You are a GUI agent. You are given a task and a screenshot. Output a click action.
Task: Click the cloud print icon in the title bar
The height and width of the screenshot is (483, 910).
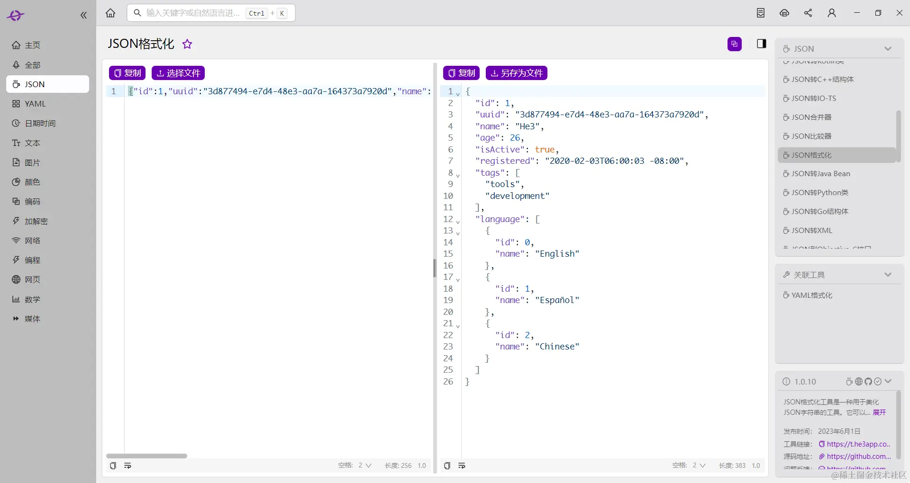click(784, 13)
